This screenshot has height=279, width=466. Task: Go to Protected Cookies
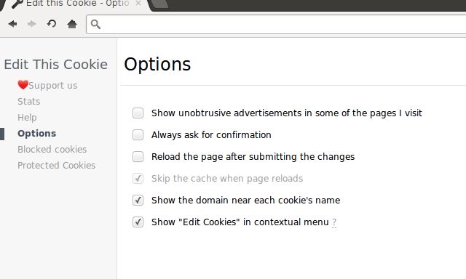click(x=57, y=165)
